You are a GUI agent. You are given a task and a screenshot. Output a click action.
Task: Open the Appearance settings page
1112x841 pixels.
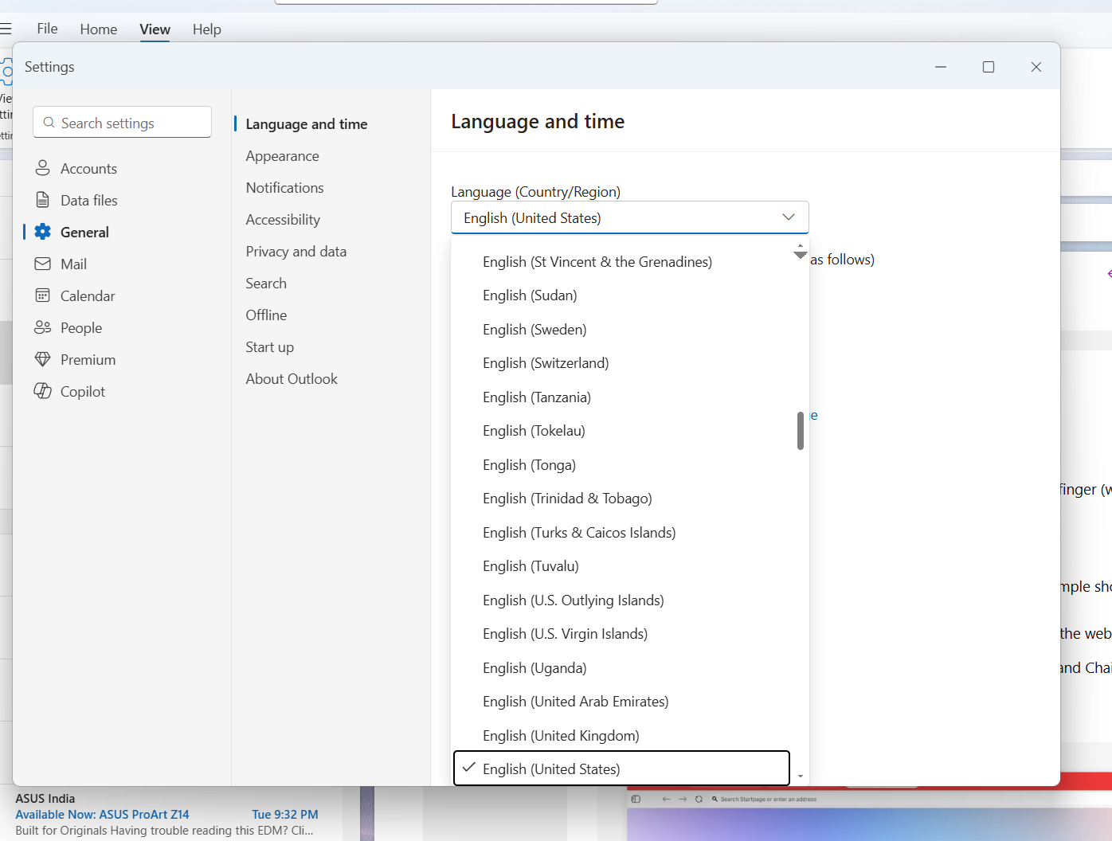pos(282,156)
